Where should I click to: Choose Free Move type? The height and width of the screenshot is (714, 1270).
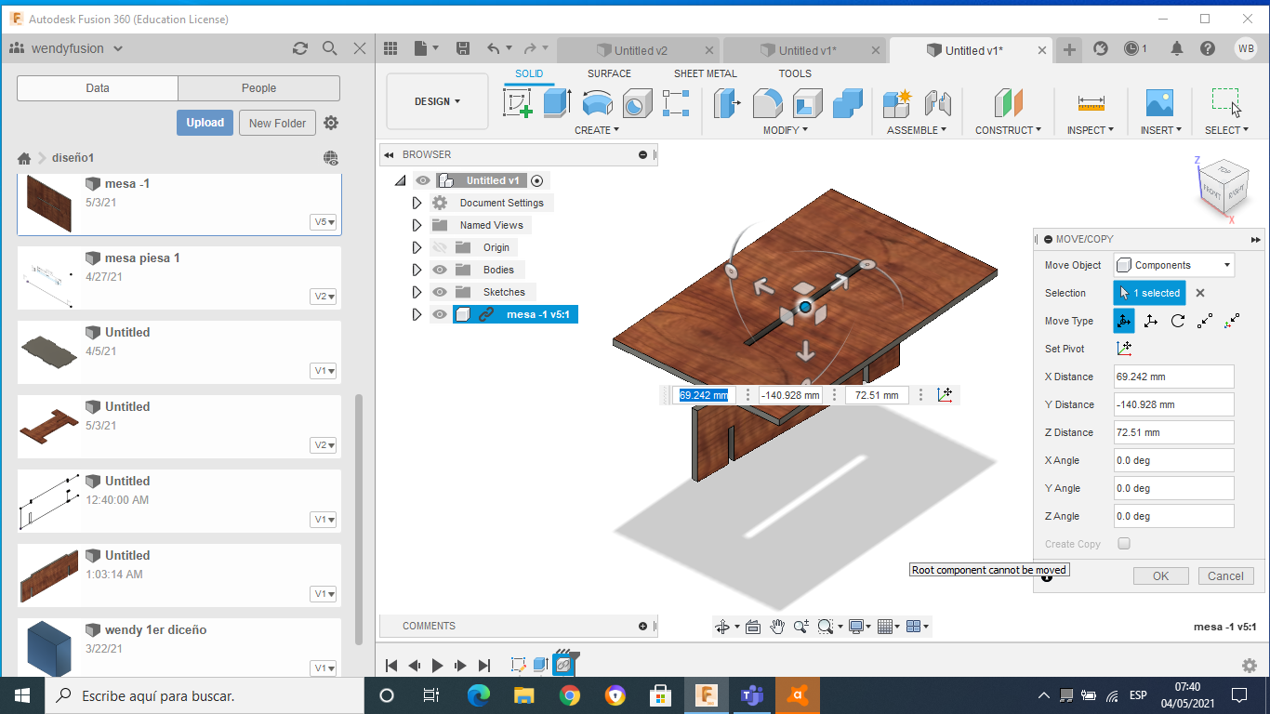click(1124, 321)
